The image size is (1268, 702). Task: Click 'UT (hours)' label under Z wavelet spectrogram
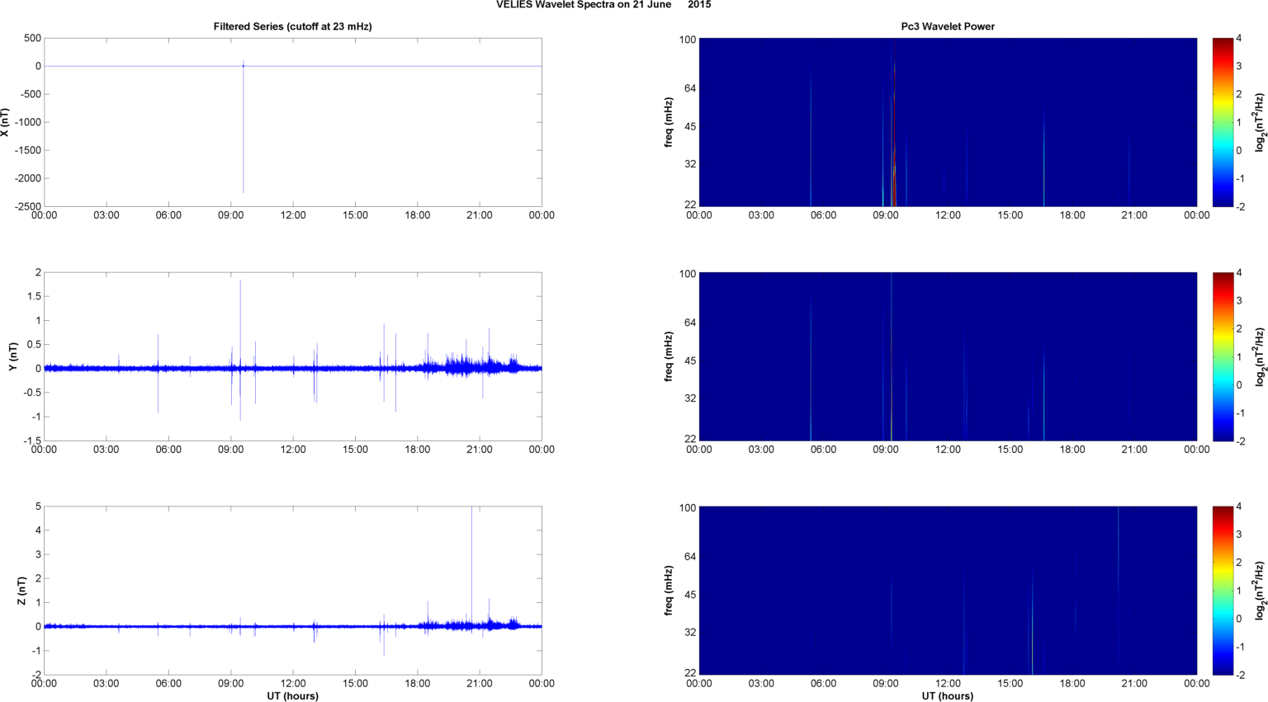[x=948, y=696]
